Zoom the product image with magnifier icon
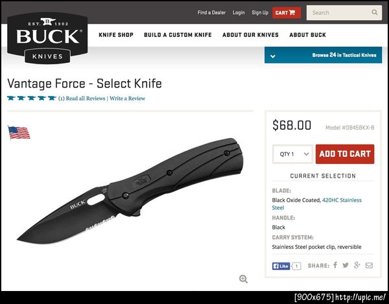This screenshot has height=304, width=389. click(243, 279)
